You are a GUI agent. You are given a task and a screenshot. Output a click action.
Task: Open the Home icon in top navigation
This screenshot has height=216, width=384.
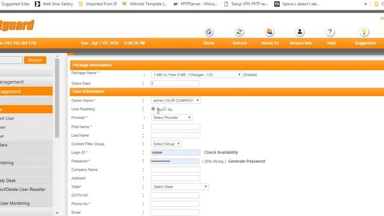pos(209,32)
